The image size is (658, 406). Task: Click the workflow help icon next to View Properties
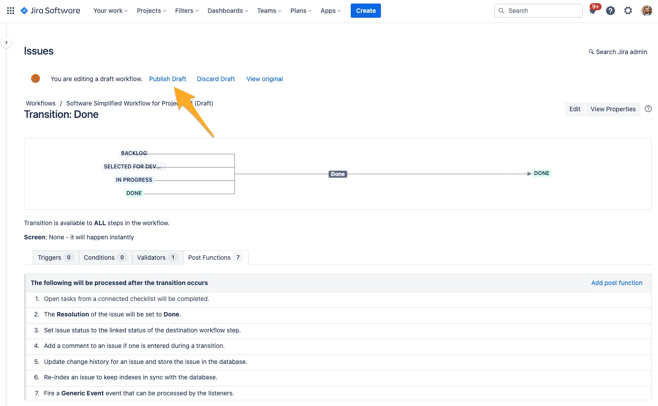[x=648, y=109]
